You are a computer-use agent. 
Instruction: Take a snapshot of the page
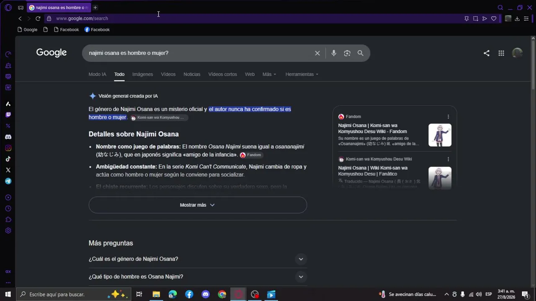point(475,18)
